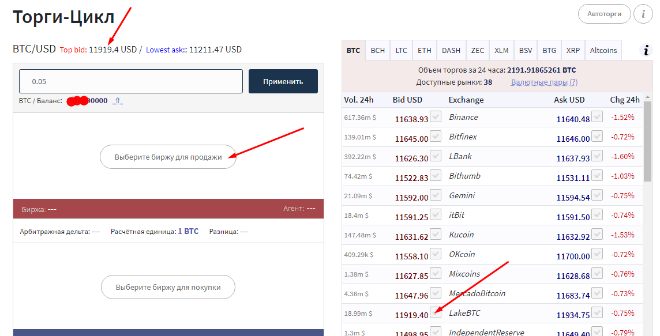
Task: Check the Binance ask checkbox
Action: [x=597, y=116]
